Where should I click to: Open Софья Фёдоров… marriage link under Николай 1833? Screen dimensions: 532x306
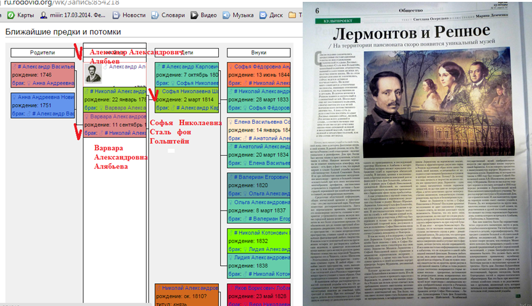(x=269, y=108)
